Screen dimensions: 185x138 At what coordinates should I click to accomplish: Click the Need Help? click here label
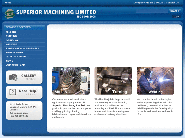tap(28, 92)
